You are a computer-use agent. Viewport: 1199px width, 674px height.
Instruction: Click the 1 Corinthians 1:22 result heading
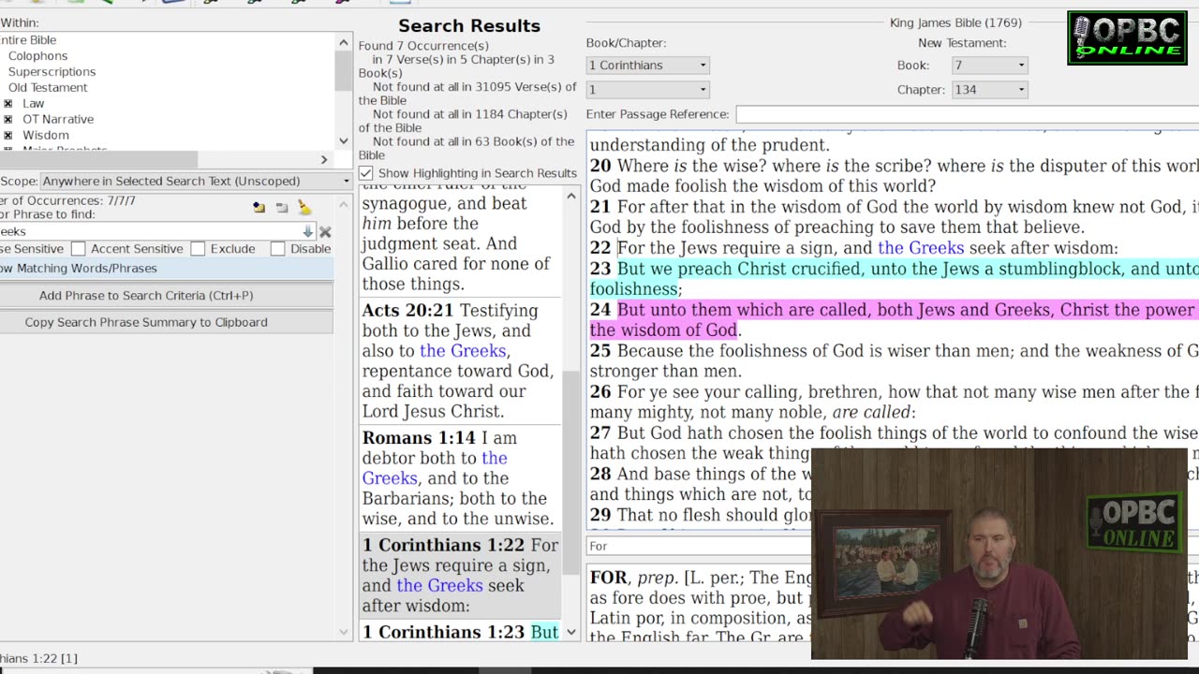[445, 545]
